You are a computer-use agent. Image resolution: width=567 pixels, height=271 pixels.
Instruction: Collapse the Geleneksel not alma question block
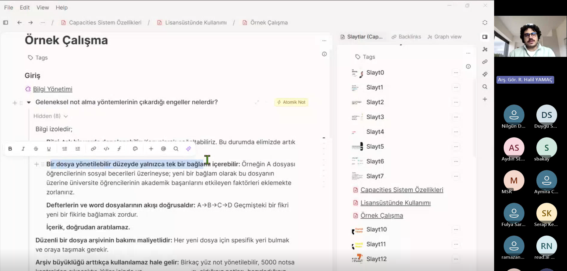(x=29, y=102)
